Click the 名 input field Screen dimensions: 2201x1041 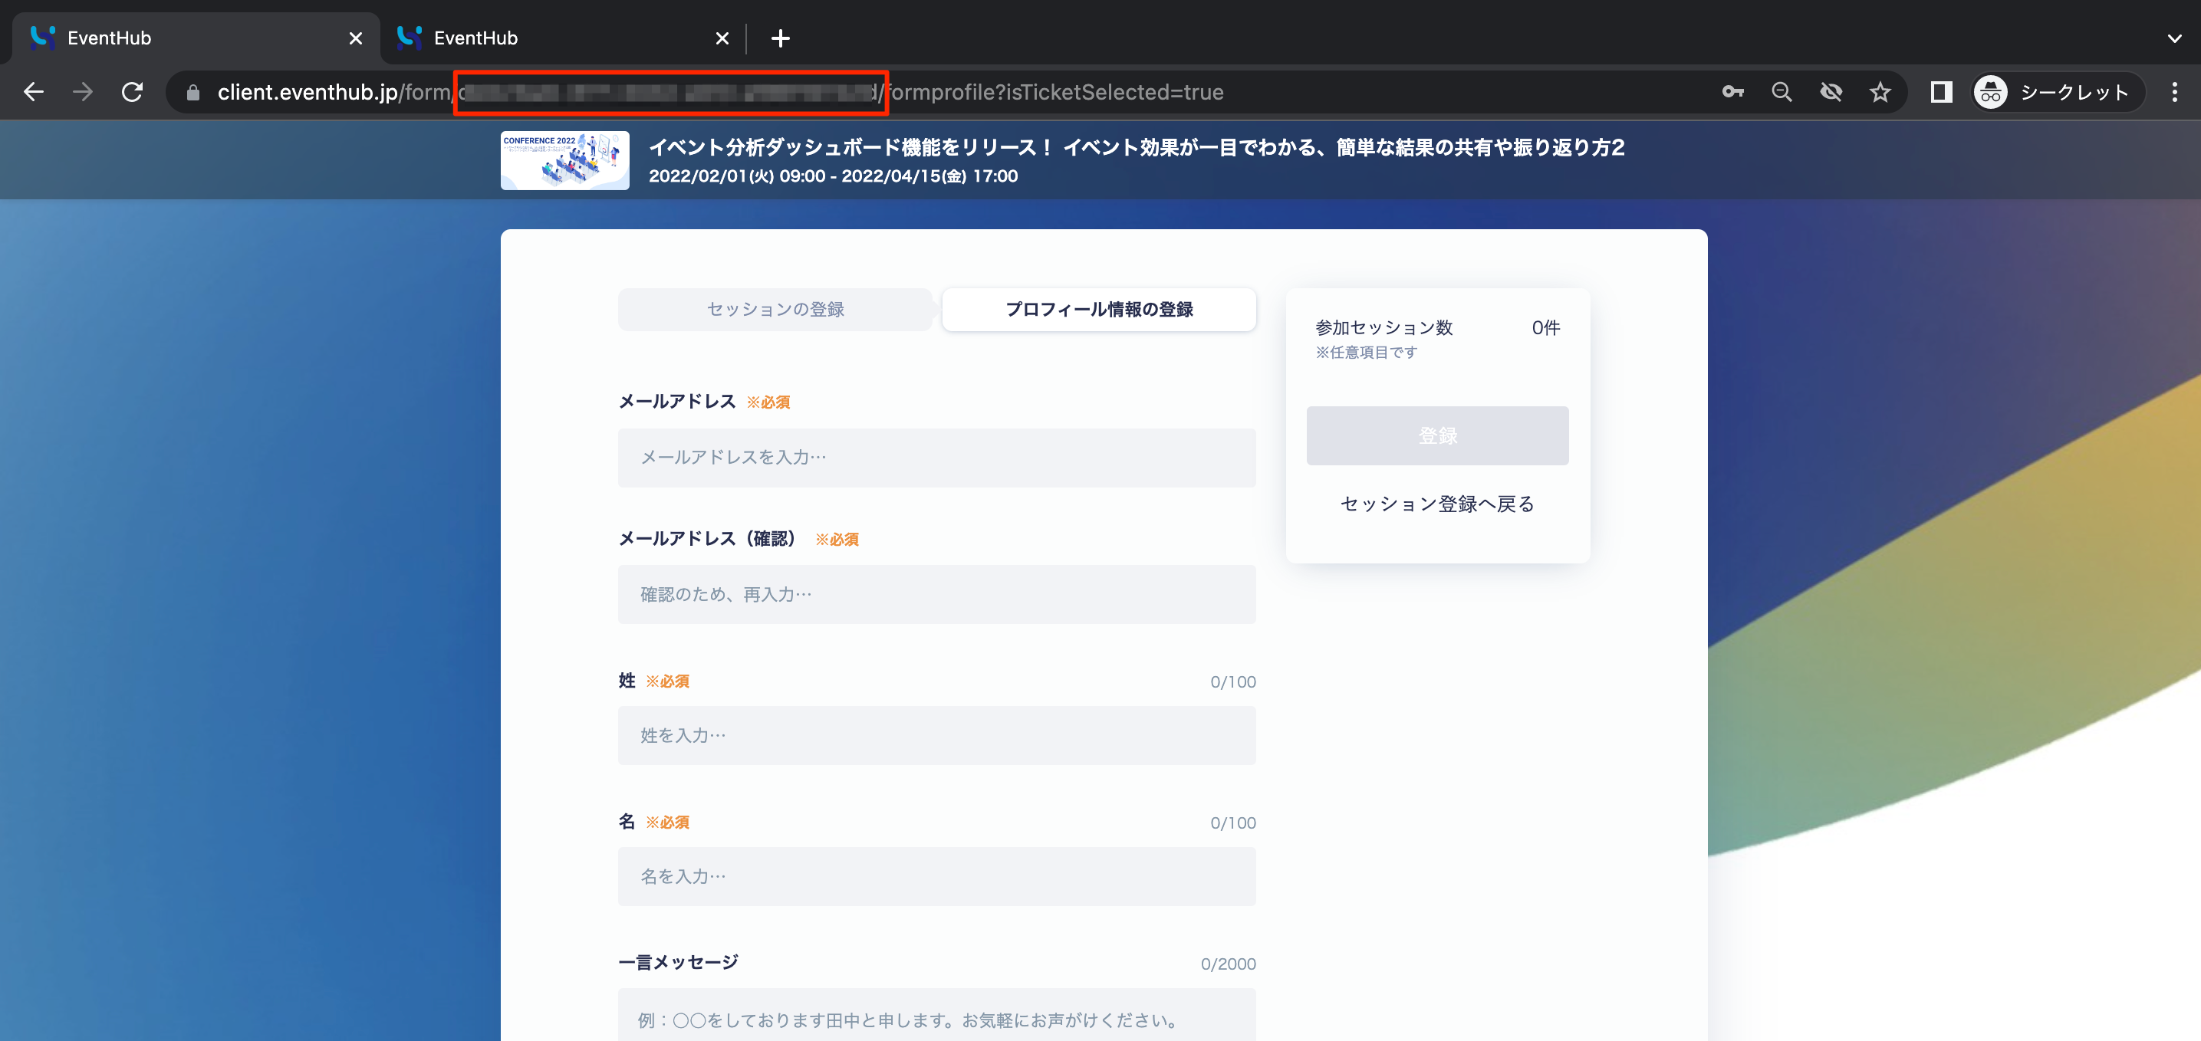[x=936, y=876]
